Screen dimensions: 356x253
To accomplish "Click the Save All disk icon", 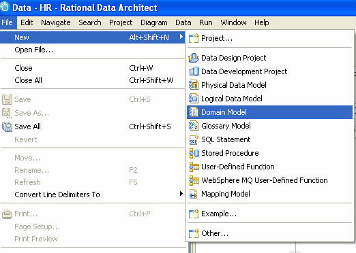I will (7, 126).
